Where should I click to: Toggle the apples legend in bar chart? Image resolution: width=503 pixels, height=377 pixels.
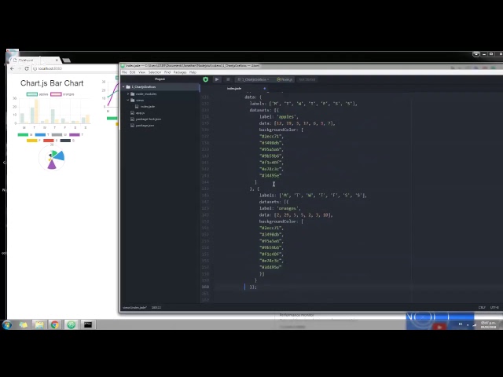[x=37, y=94]
